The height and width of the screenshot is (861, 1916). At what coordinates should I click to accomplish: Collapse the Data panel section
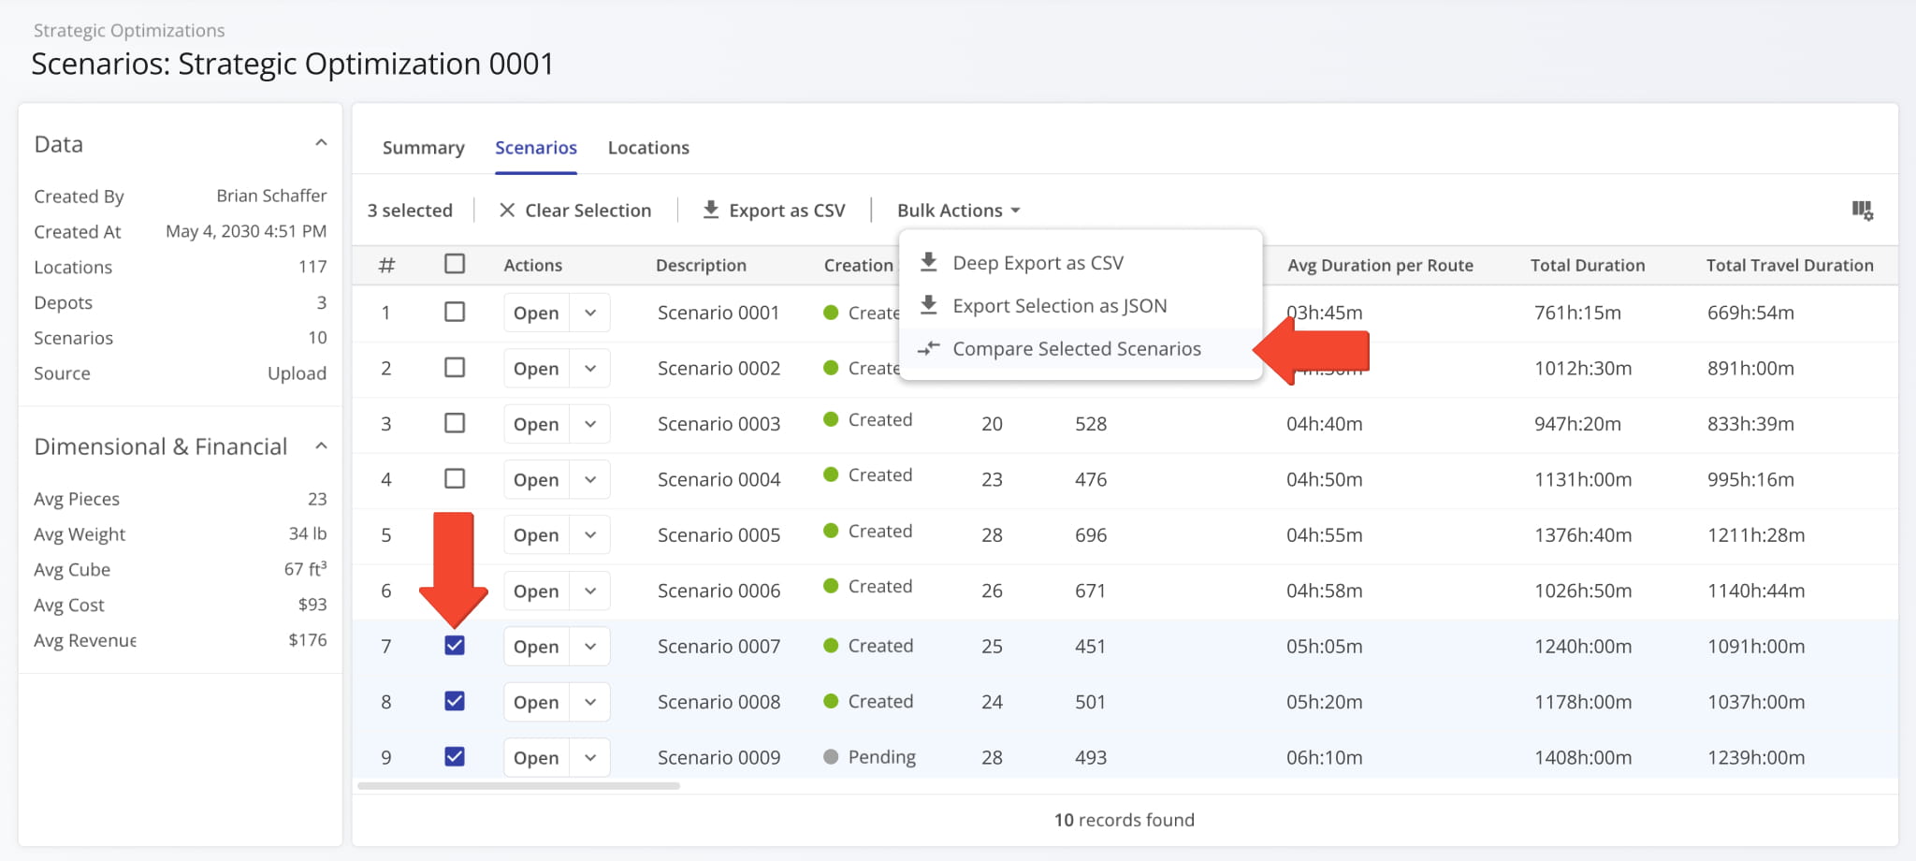321,143
